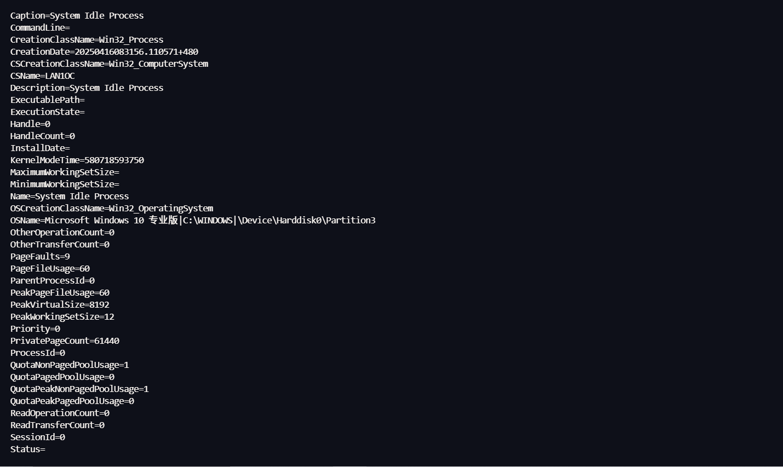Screen dimensions: 783x467
Task: Click the OSName=Microsoft Windows 10 line
Action: click(193, 220)
